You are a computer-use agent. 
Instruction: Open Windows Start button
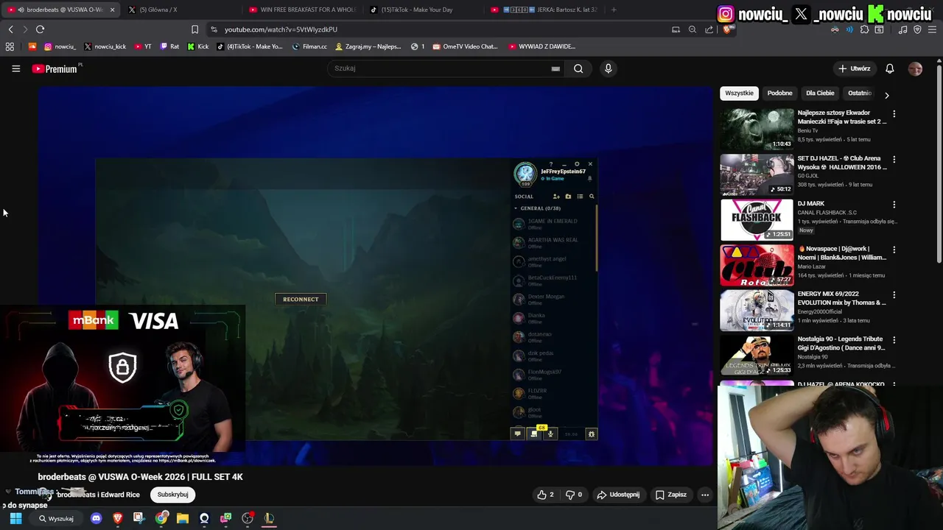click(15, 518)
